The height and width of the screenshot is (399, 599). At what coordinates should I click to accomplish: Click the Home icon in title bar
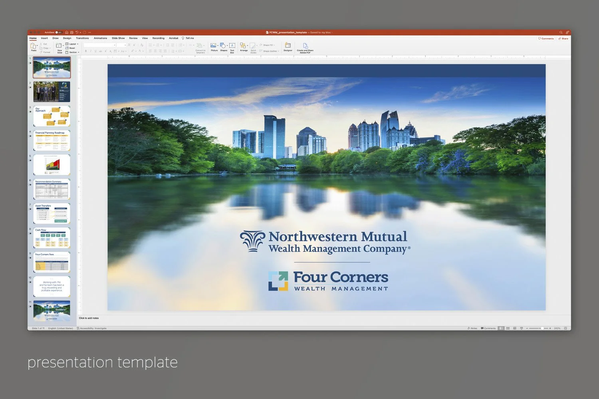coord(67,32)
